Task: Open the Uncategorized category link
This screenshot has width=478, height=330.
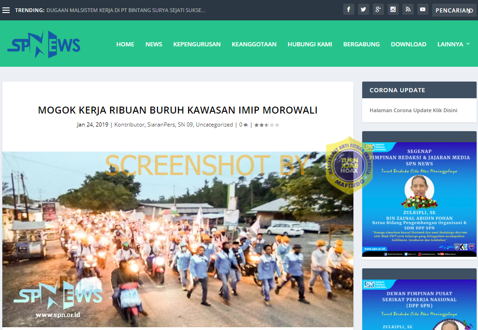Action: coord(214,124)
